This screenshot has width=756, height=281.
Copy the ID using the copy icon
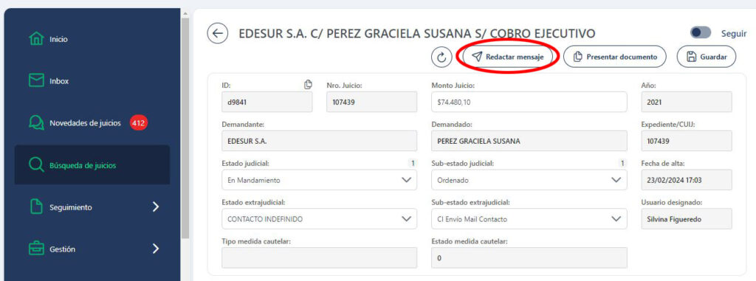pos(308,85)
